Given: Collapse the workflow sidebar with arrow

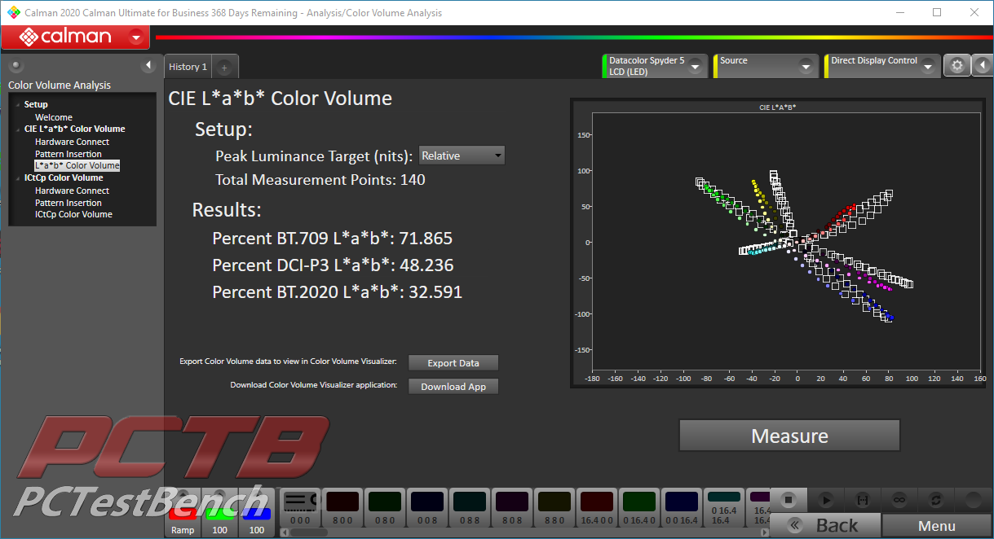Looking at the screenshot, I should (x=148, y=65).
